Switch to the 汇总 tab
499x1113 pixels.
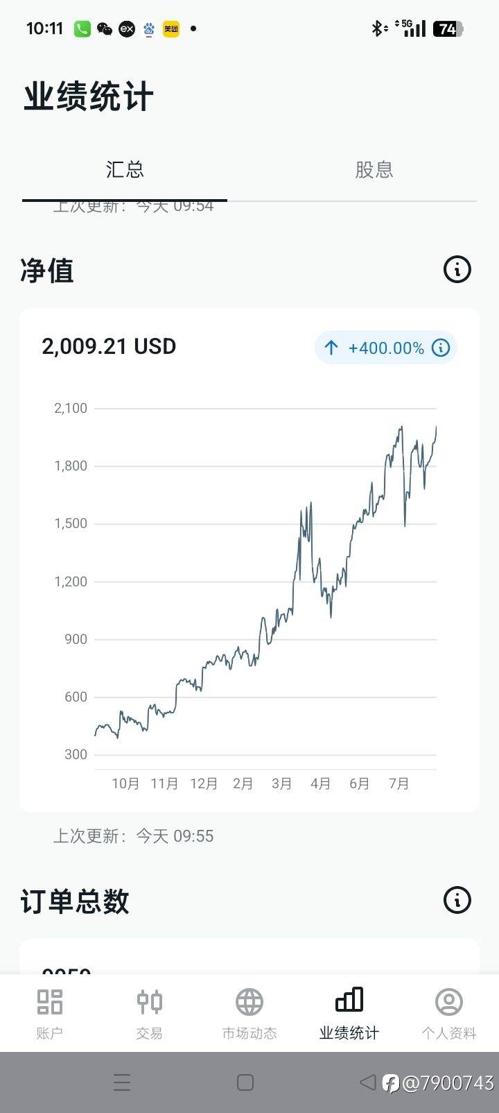125,170
